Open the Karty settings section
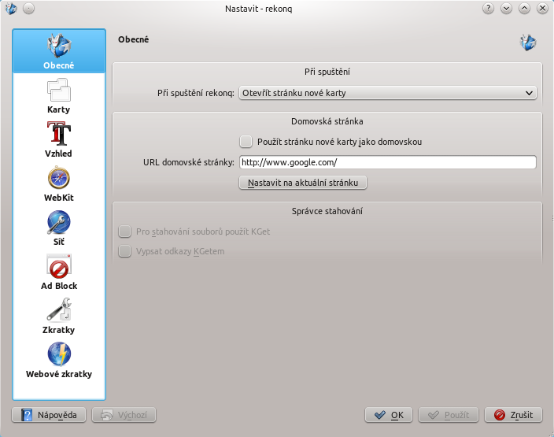Viewport: 554px width, 437px height. 59,96
